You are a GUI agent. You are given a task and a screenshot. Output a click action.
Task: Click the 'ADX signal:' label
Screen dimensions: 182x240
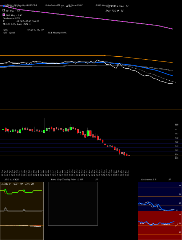tap(9, 33)
